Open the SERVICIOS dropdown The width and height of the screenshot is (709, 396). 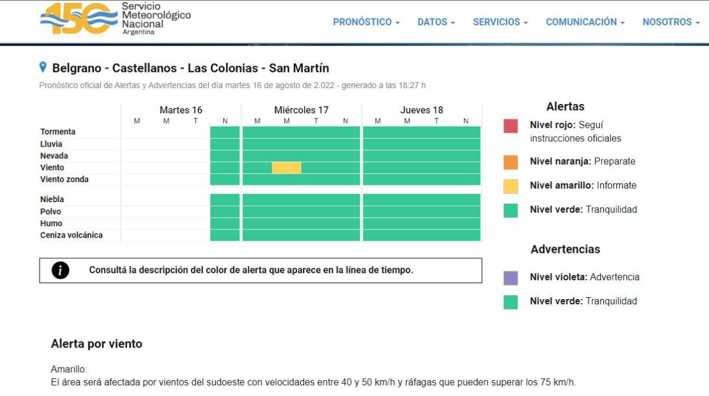[500, 22]
